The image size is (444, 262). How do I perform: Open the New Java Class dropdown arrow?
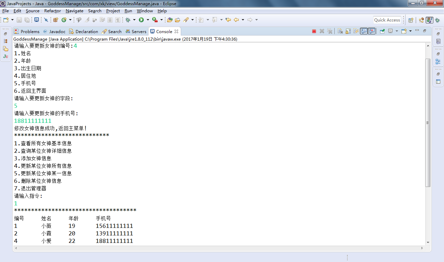pos(70,20)
